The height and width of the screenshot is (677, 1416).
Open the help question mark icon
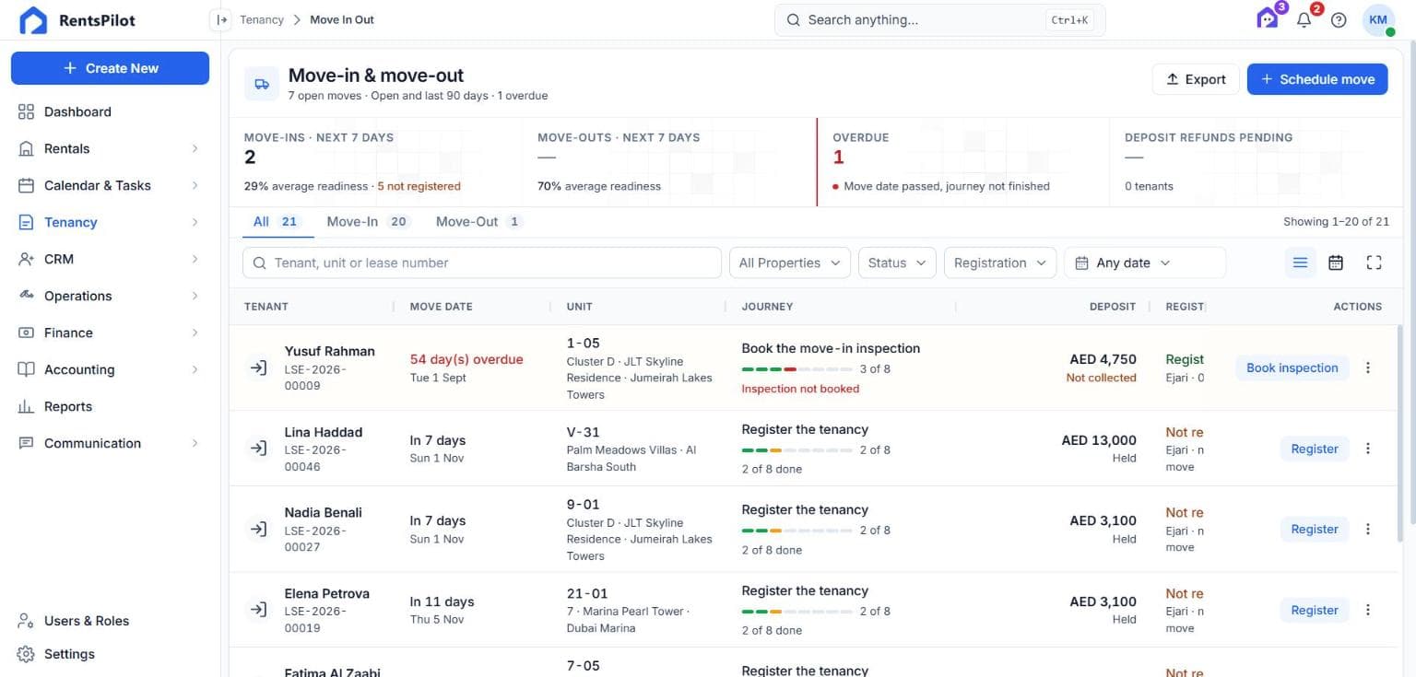[1339, 20]
